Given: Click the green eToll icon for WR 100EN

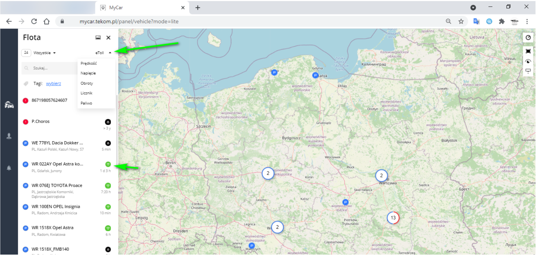Looking at the screenshot, I should [x=108, y=207].
